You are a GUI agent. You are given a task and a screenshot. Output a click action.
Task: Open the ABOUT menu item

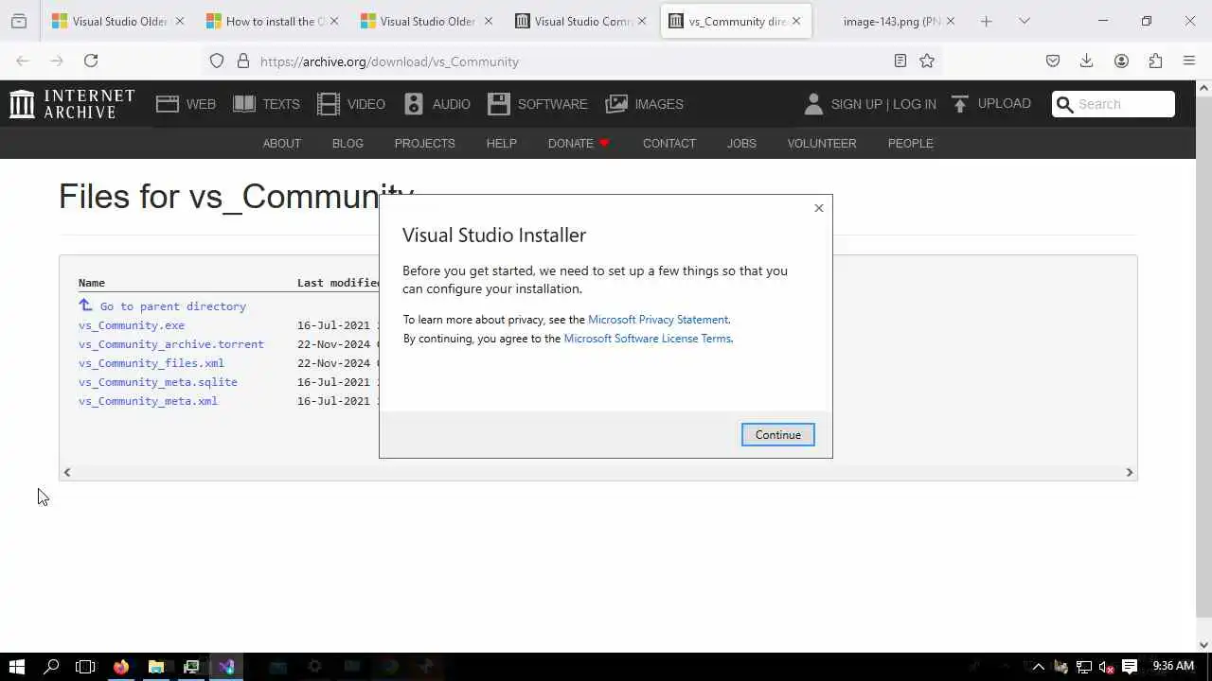pos(281,144)
